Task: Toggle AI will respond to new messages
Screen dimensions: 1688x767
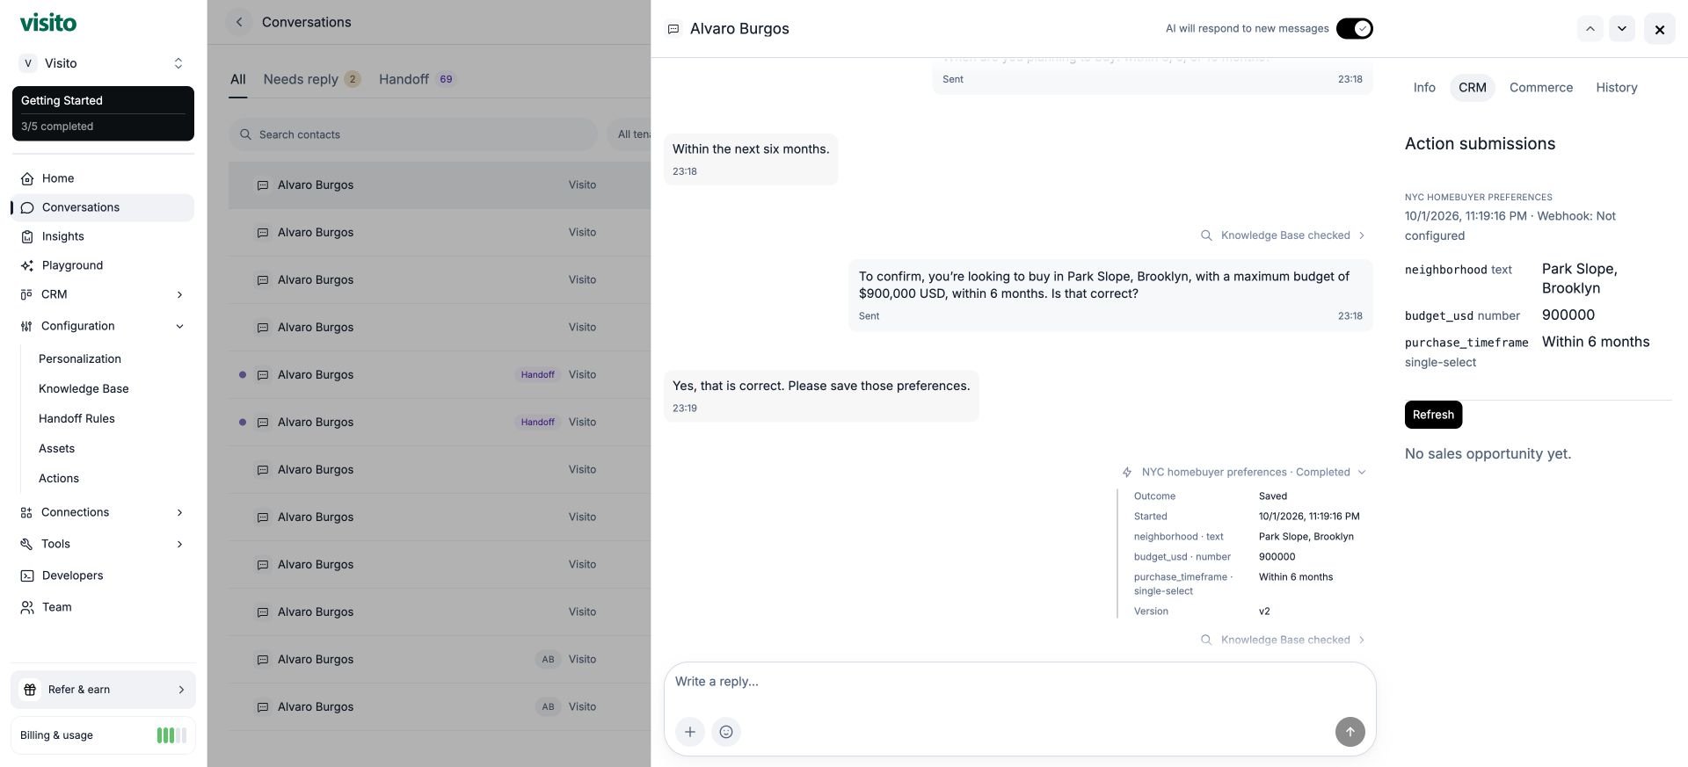Action: pyautogui.click(x=1355, y=29)
